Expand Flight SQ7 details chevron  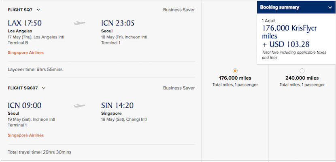pos(38,10)
